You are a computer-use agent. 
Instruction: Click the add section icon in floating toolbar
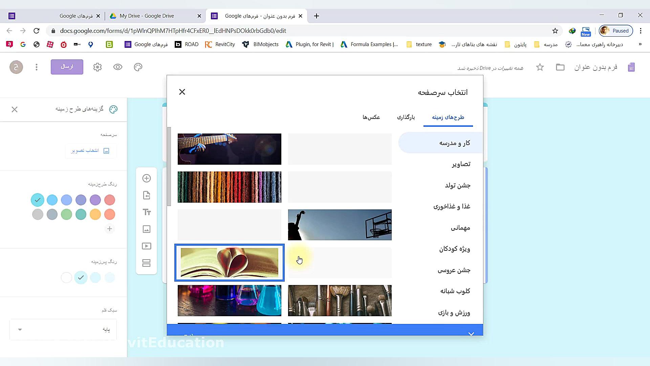tap(146, 263)
